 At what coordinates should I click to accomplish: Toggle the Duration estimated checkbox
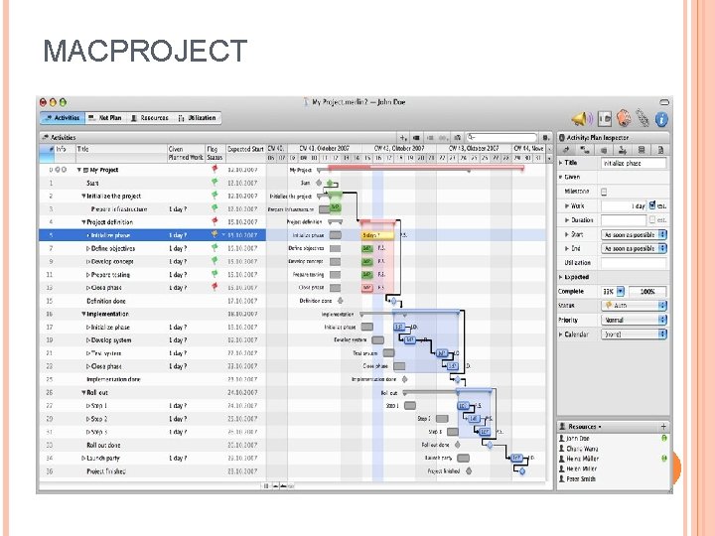click(652, 219)
